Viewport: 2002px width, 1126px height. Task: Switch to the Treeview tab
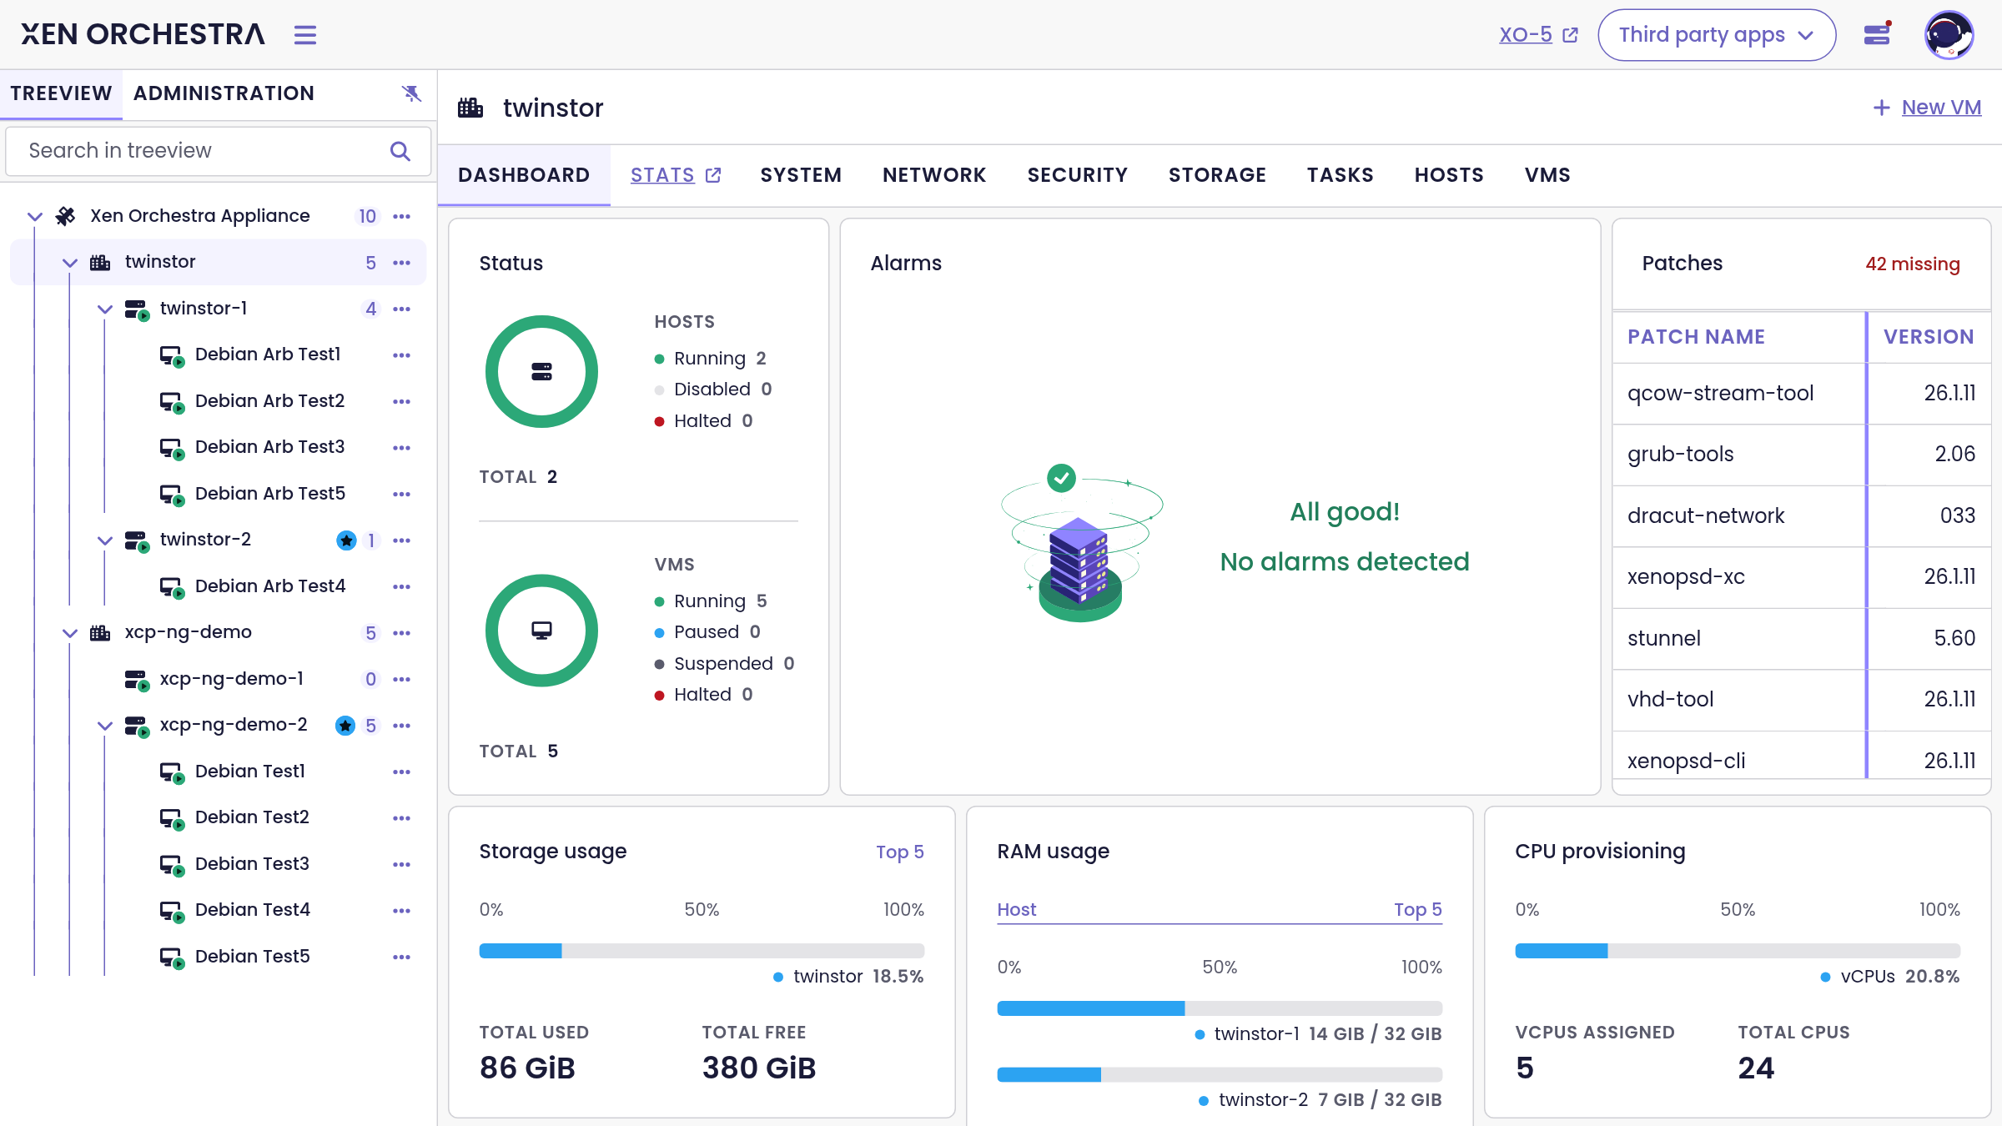(61, 93)
